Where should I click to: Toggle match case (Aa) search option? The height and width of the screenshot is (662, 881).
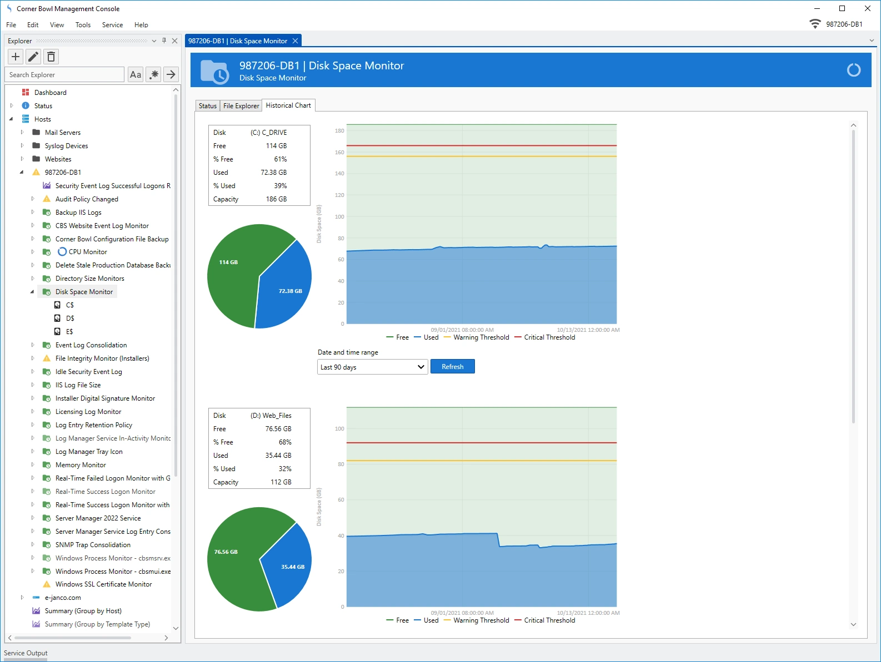136,74
